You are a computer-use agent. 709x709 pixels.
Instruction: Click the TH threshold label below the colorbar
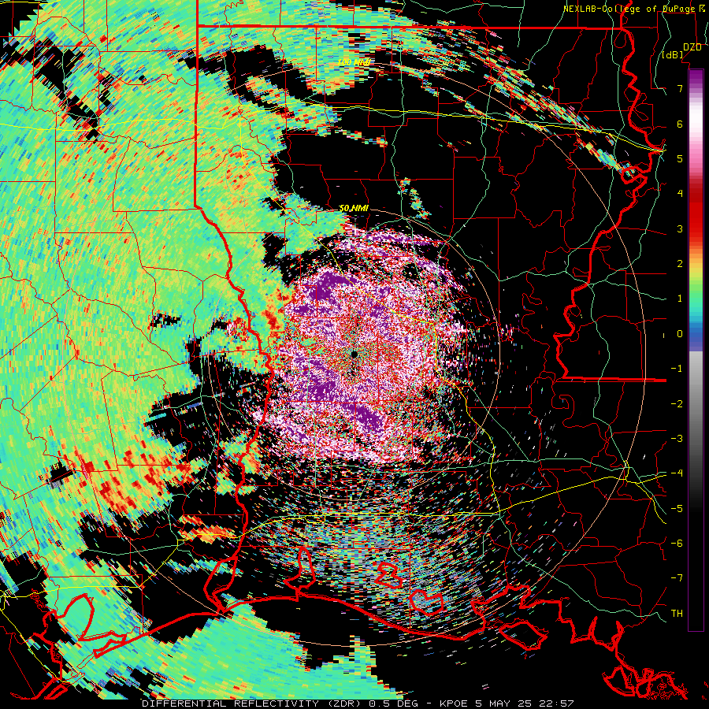[x=677, y=613]
